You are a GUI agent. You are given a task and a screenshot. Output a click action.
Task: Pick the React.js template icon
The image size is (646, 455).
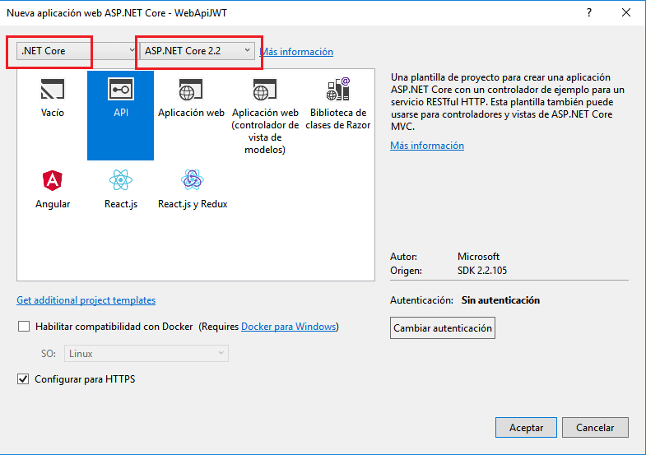(121, 180)
